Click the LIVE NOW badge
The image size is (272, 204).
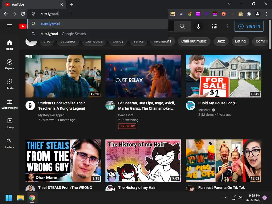pos(127,126)
